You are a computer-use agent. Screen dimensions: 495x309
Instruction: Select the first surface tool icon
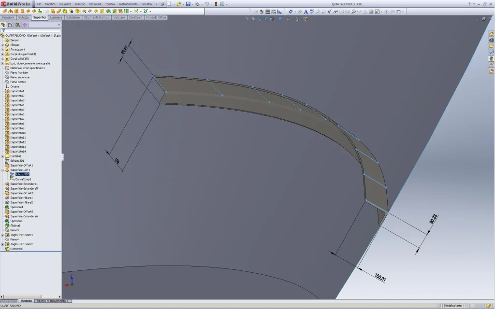click(x=5, y=11)
